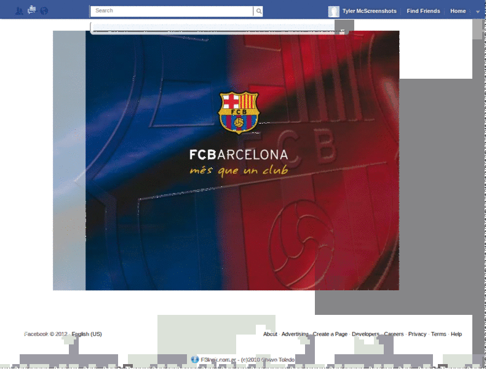Open the notifications globe icon
The image size is (492, 369).
44,11
